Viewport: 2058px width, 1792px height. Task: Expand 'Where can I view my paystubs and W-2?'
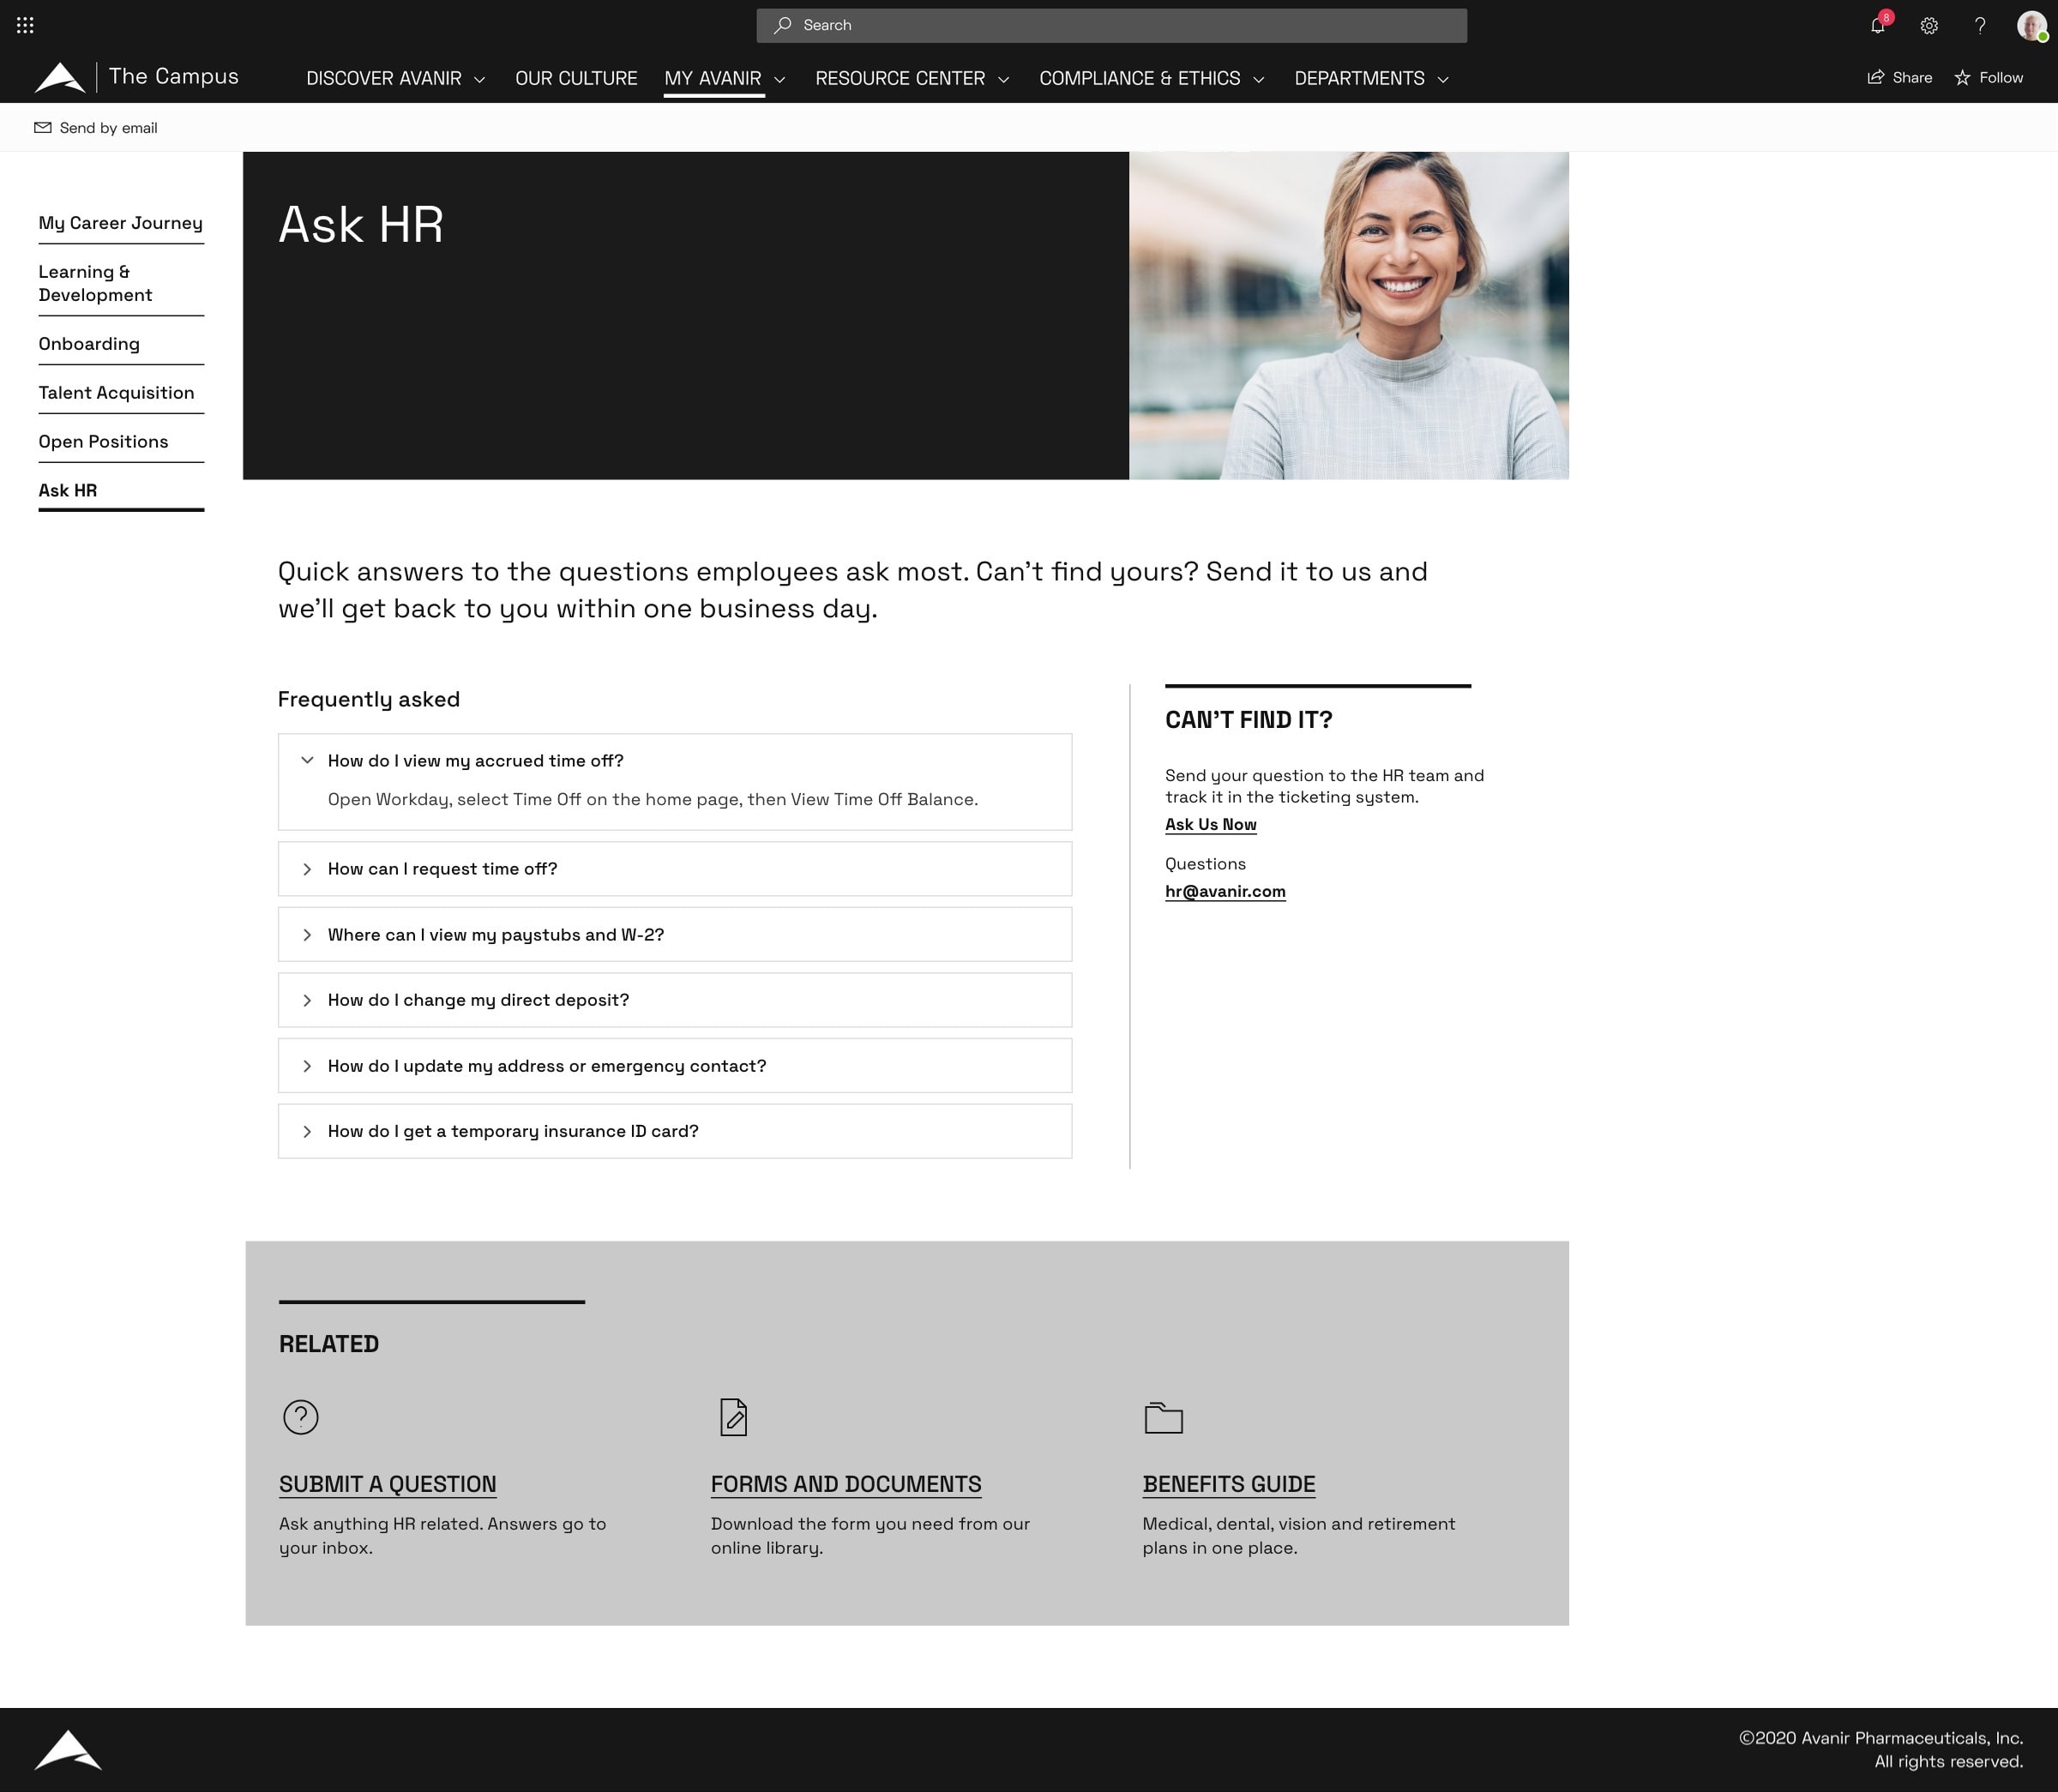coord(675,934)
